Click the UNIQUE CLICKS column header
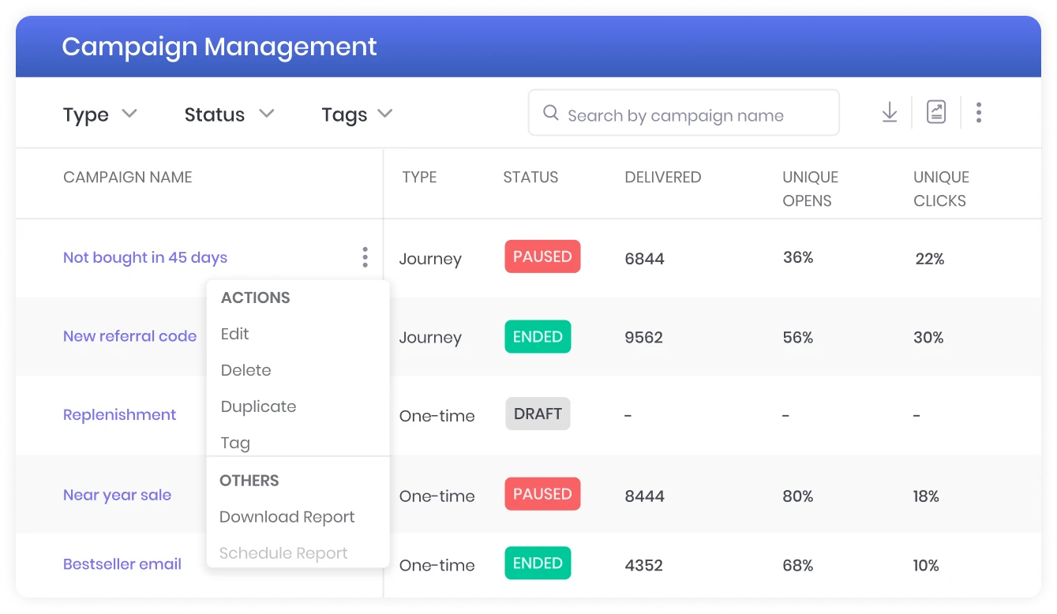The height and width of the screenshot is (614, 1057). [941, 189]
